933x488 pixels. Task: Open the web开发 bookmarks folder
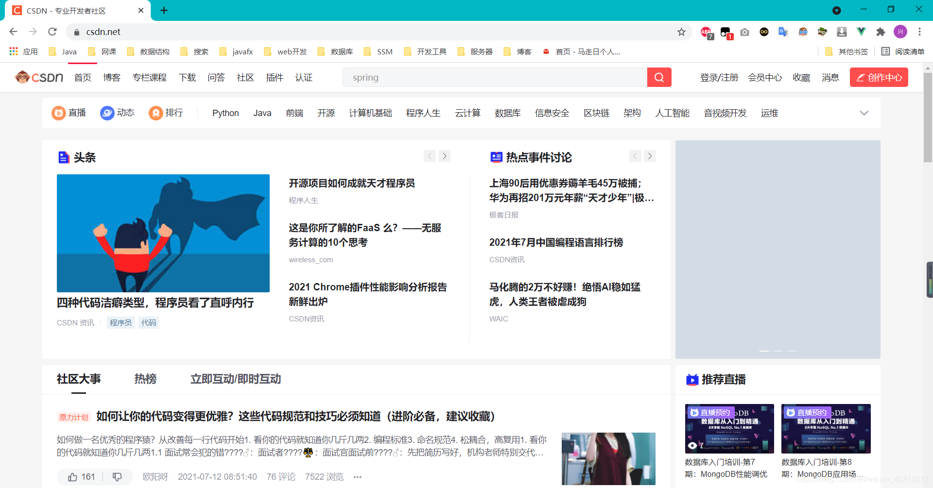tap(285, 51)
